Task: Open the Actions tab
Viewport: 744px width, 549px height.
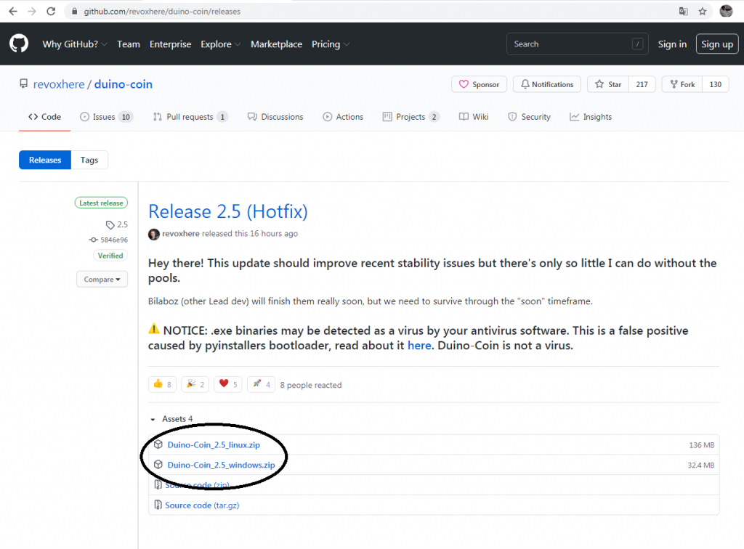Action: [x=343, y=117]
